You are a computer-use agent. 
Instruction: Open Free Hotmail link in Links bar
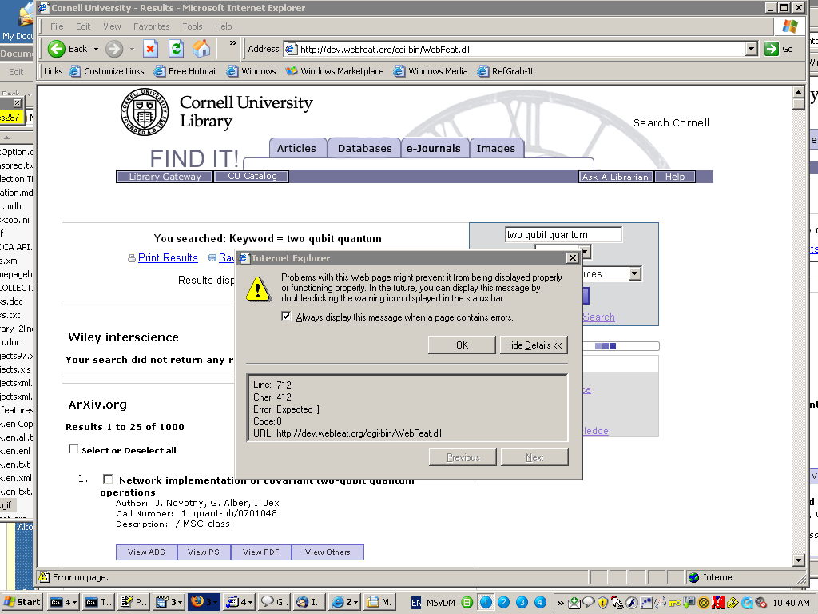(x=185, y=71)
